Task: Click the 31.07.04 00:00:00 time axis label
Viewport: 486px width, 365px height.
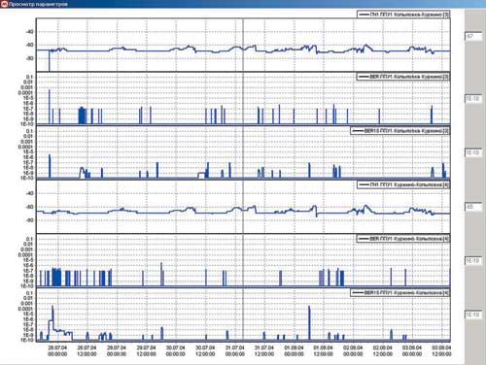Action: (235, 350)
